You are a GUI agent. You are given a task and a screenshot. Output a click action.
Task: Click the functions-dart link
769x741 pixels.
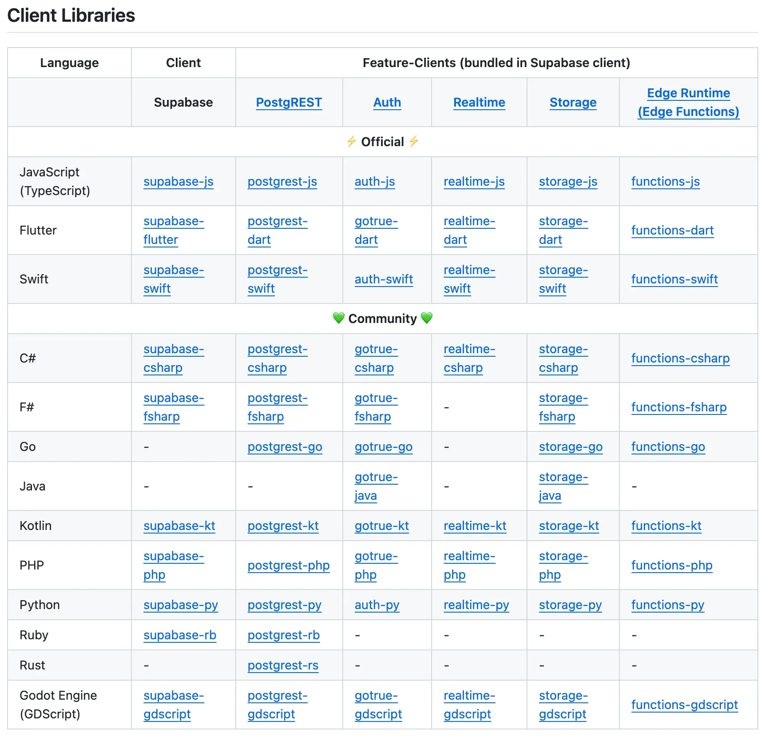coord(672,230)
